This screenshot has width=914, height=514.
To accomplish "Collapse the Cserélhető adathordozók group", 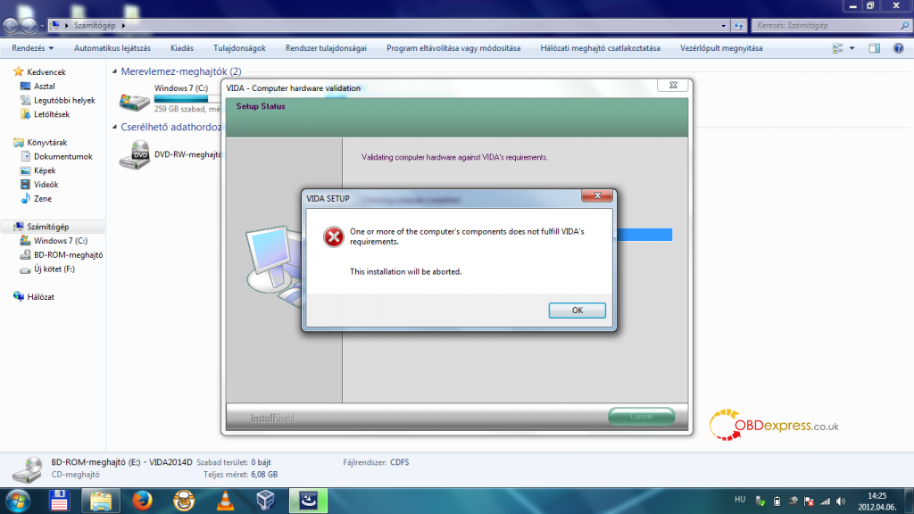I will point(115,127).
